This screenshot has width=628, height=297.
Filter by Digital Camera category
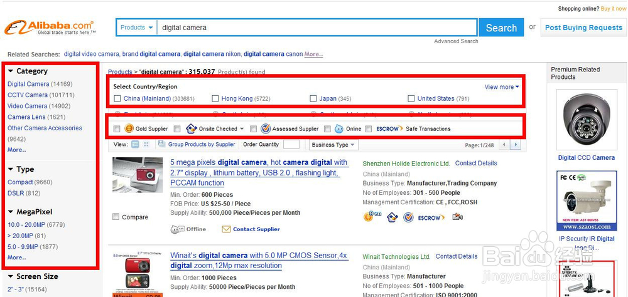[x=28, y=84]
